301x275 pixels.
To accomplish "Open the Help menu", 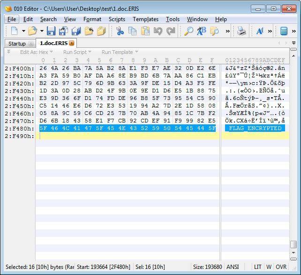I will (221, 19).
